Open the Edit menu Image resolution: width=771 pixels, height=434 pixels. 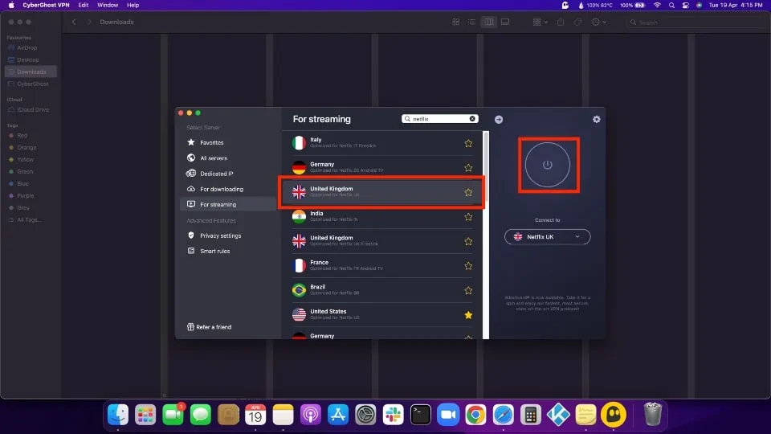[83, 5]
